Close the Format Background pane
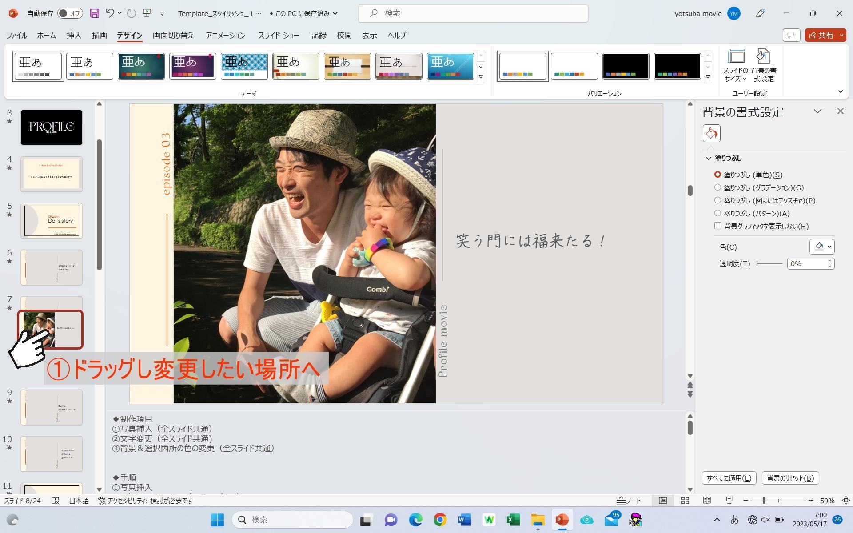Image resolution: width=853 pixels, height=533 pixels. pyautogui.click(x=840, y=111)
